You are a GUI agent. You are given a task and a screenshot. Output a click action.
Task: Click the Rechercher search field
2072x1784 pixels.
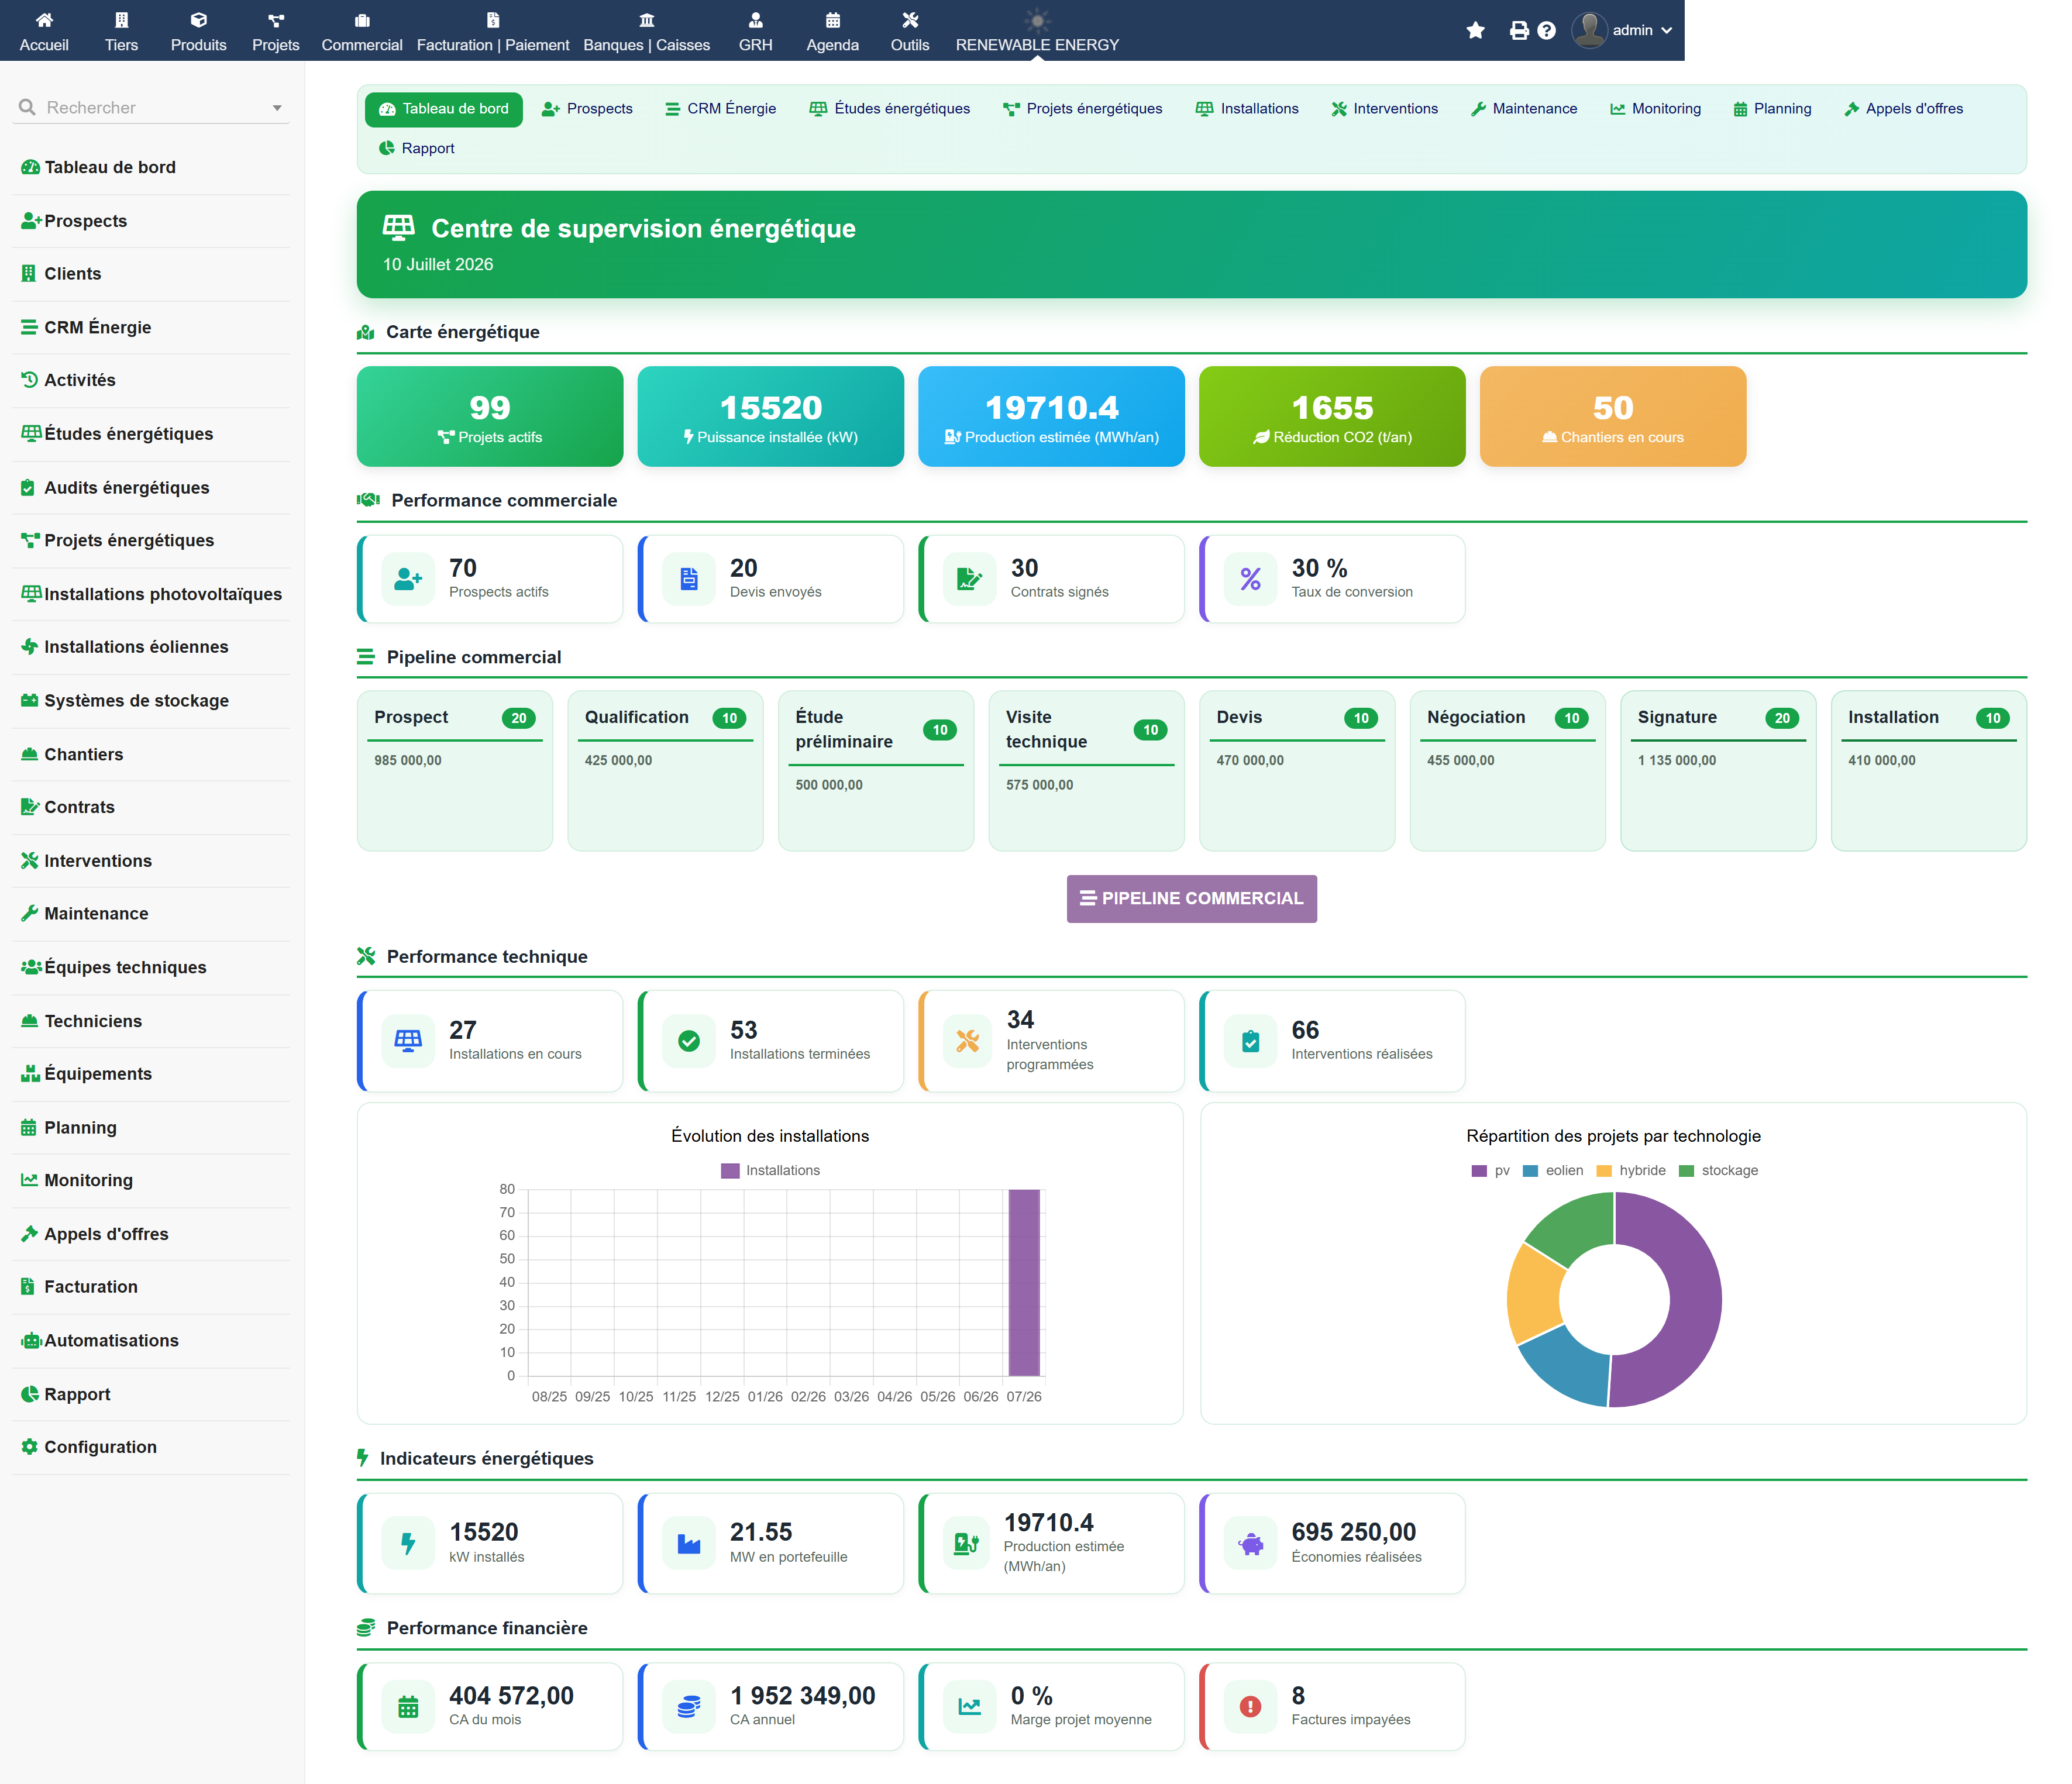(x=150, y=107)
